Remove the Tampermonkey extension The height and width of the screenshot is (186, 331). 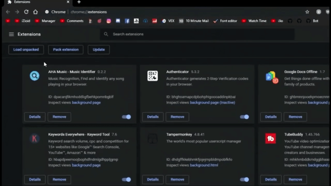point(177,179)
